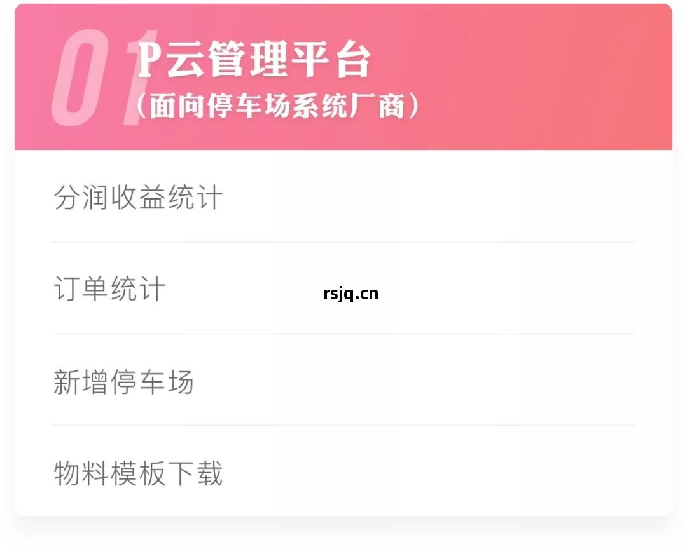Select 订单统计 from the list
Image resolution: width=687 pixels, height=549 pixels.
[109, 289]
